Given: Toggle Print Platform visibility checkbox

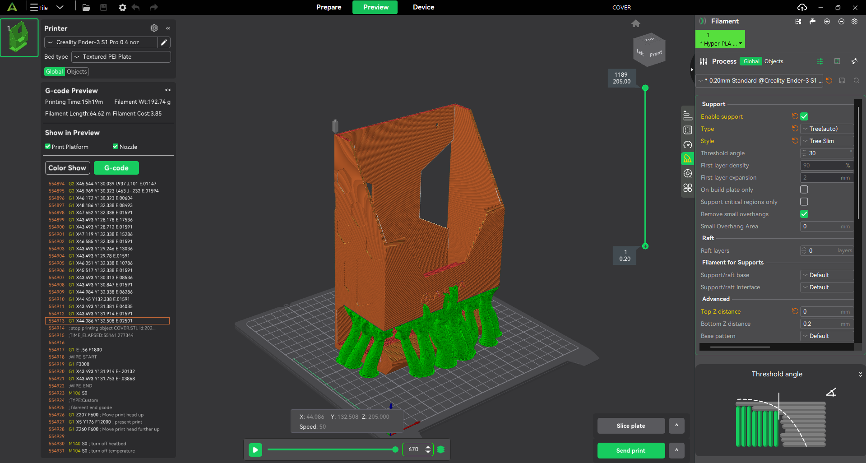Looking at the screenshot, I should [48, 147].
